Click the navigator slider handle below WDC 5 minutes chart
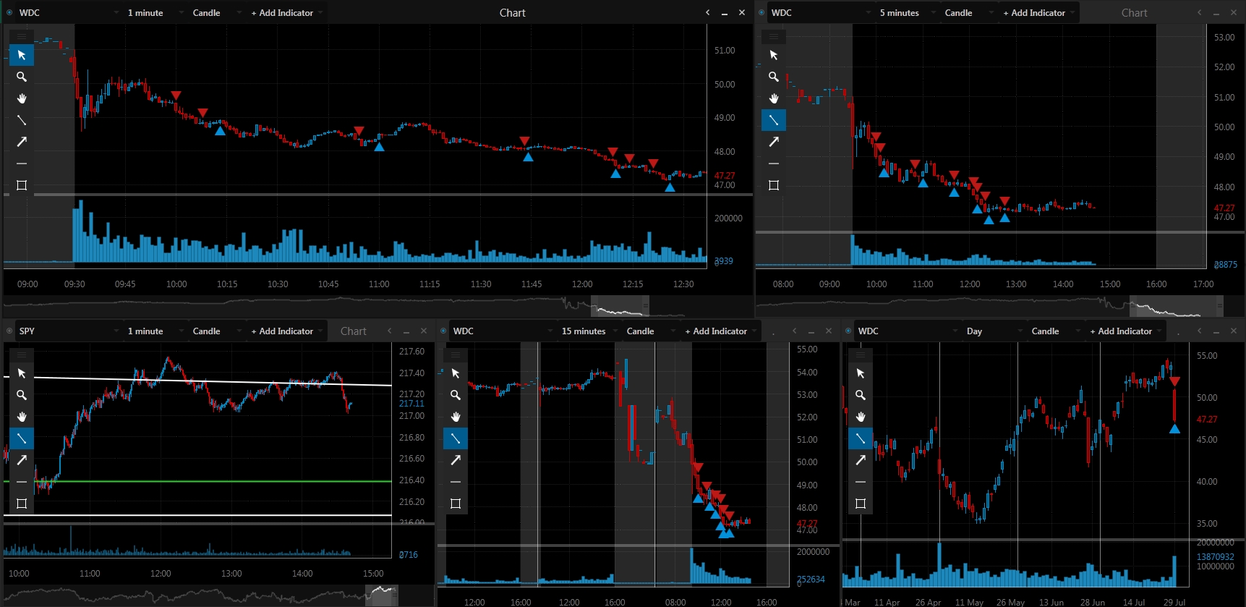1246x607 pixels. coord(1177,306)
